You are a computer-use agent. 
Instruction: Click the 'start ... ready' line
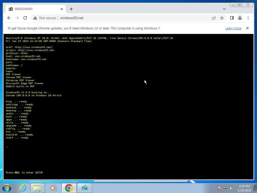coord(17,138)
